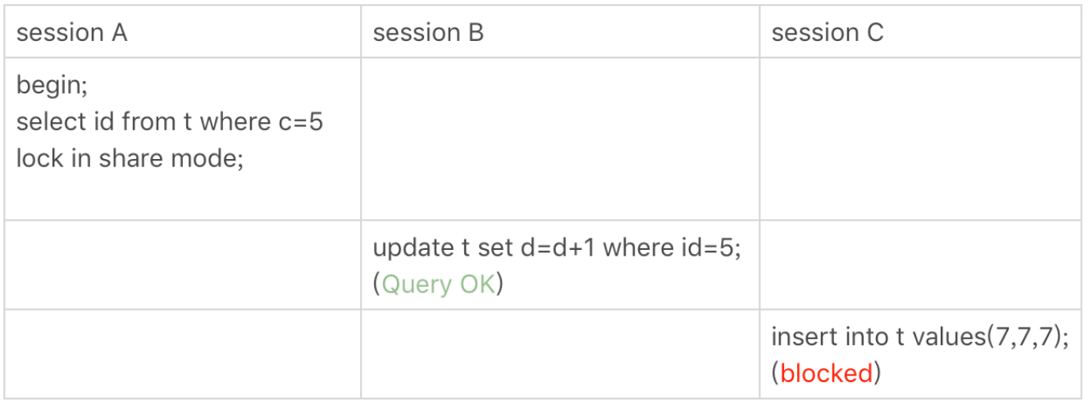Click the "session C" column header
1090x404 pixels.
(827, 34)
